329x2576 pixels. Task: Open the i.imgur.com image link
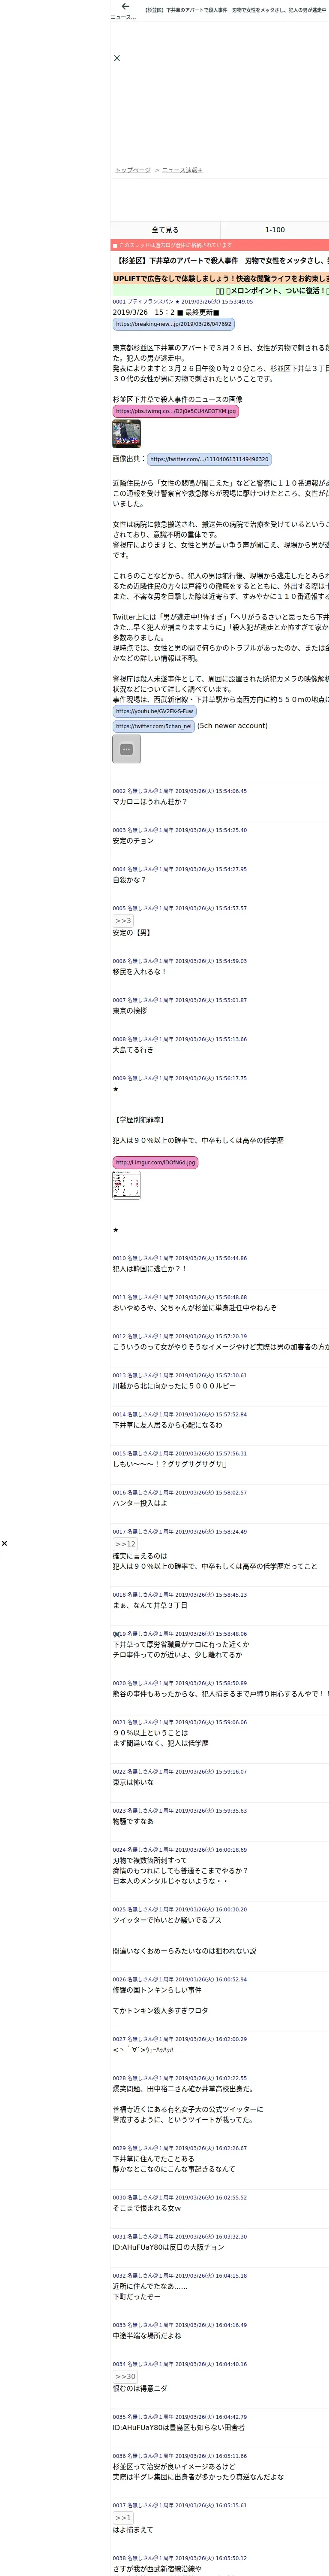point(156,1162)
